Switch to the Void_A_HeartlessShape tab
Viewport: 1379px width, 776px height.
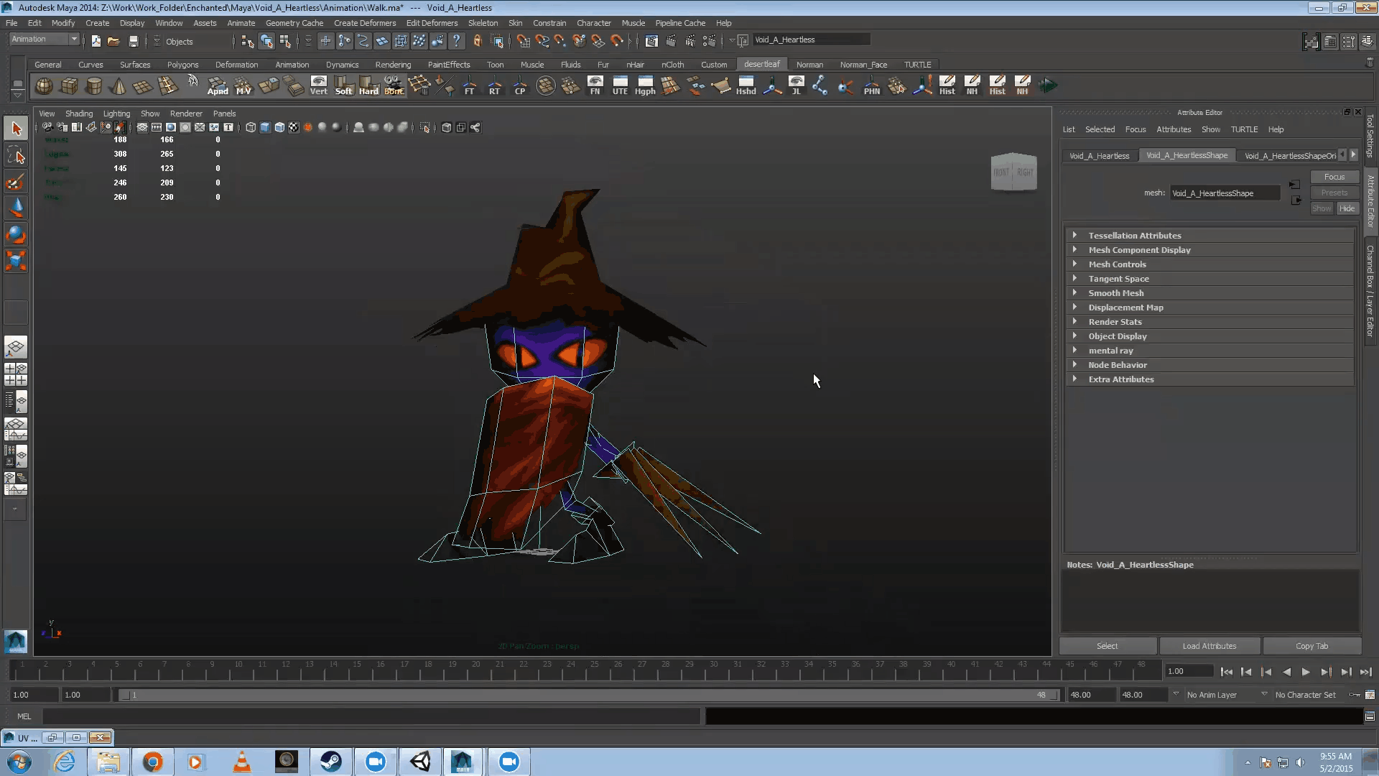pos(1187,155)
